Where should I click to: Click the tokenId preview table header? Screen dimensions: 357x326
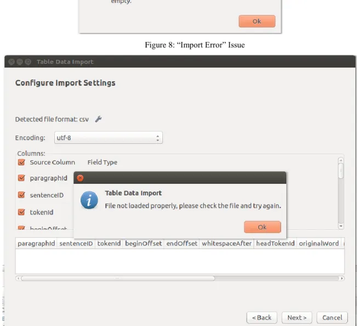pos(109,243)
